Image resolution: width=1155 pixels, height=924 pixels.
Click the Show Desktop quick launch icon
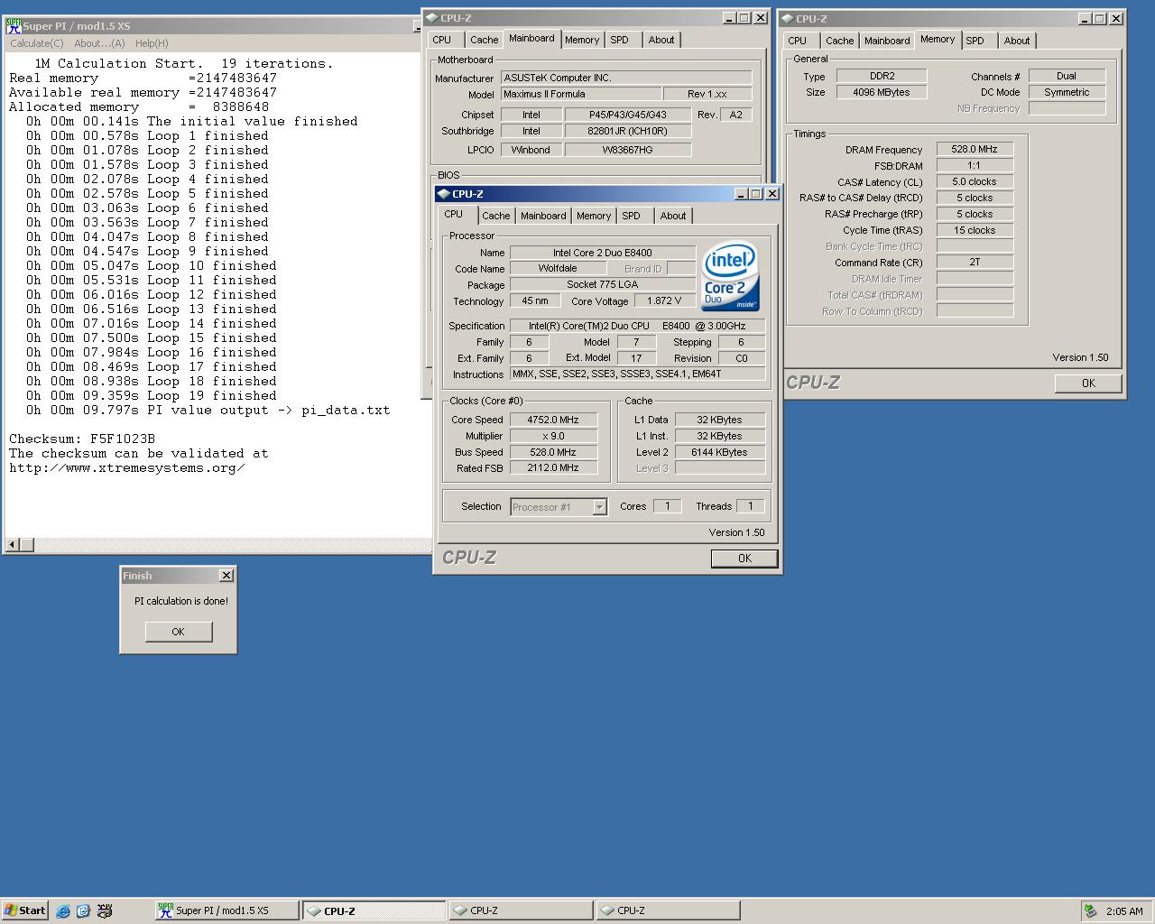pyautogui.click(x=83, y=910)
